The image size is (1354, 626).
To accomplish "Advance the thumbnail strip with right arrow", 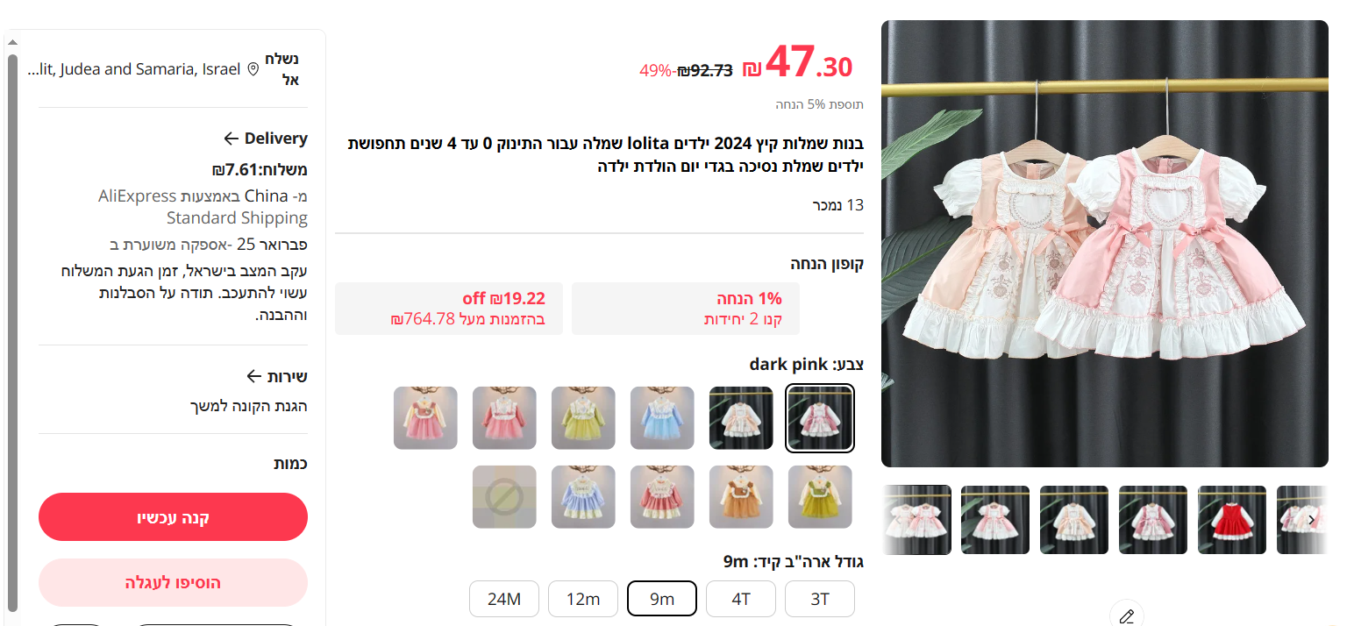I will 1311,520.
